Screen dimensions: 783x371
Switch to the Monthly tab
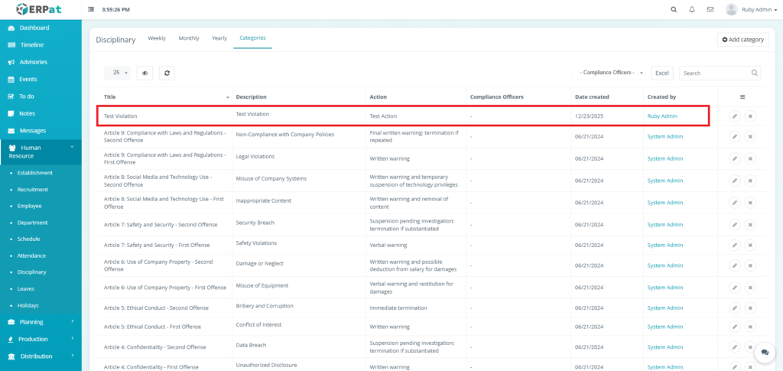[x=189, y=38]
